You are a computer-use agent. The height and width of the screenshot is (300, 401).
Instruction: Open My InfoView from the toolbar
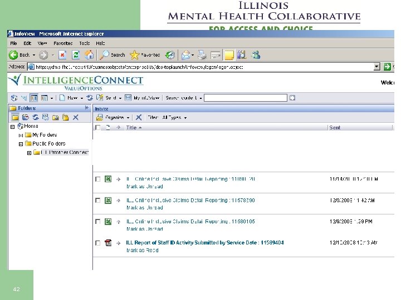point(142,98)
